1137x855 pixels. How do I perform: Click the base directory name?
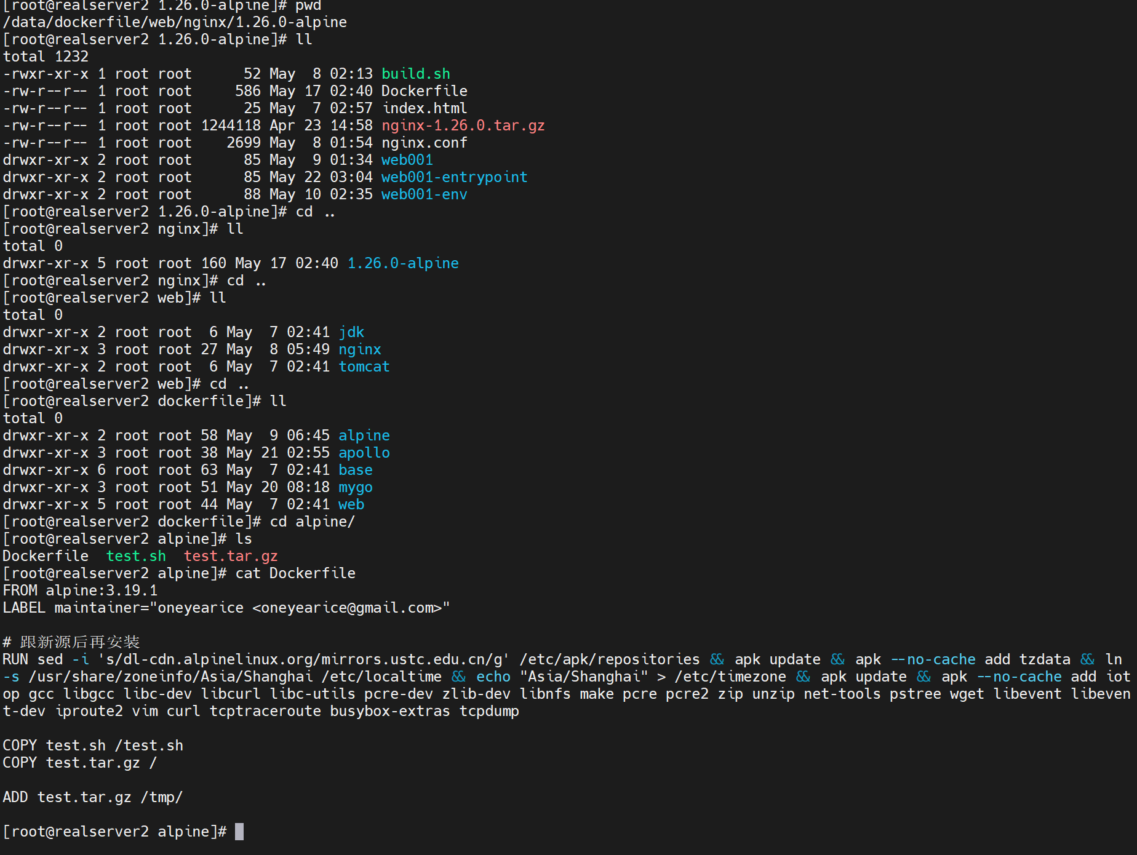[x=355, y=470]
